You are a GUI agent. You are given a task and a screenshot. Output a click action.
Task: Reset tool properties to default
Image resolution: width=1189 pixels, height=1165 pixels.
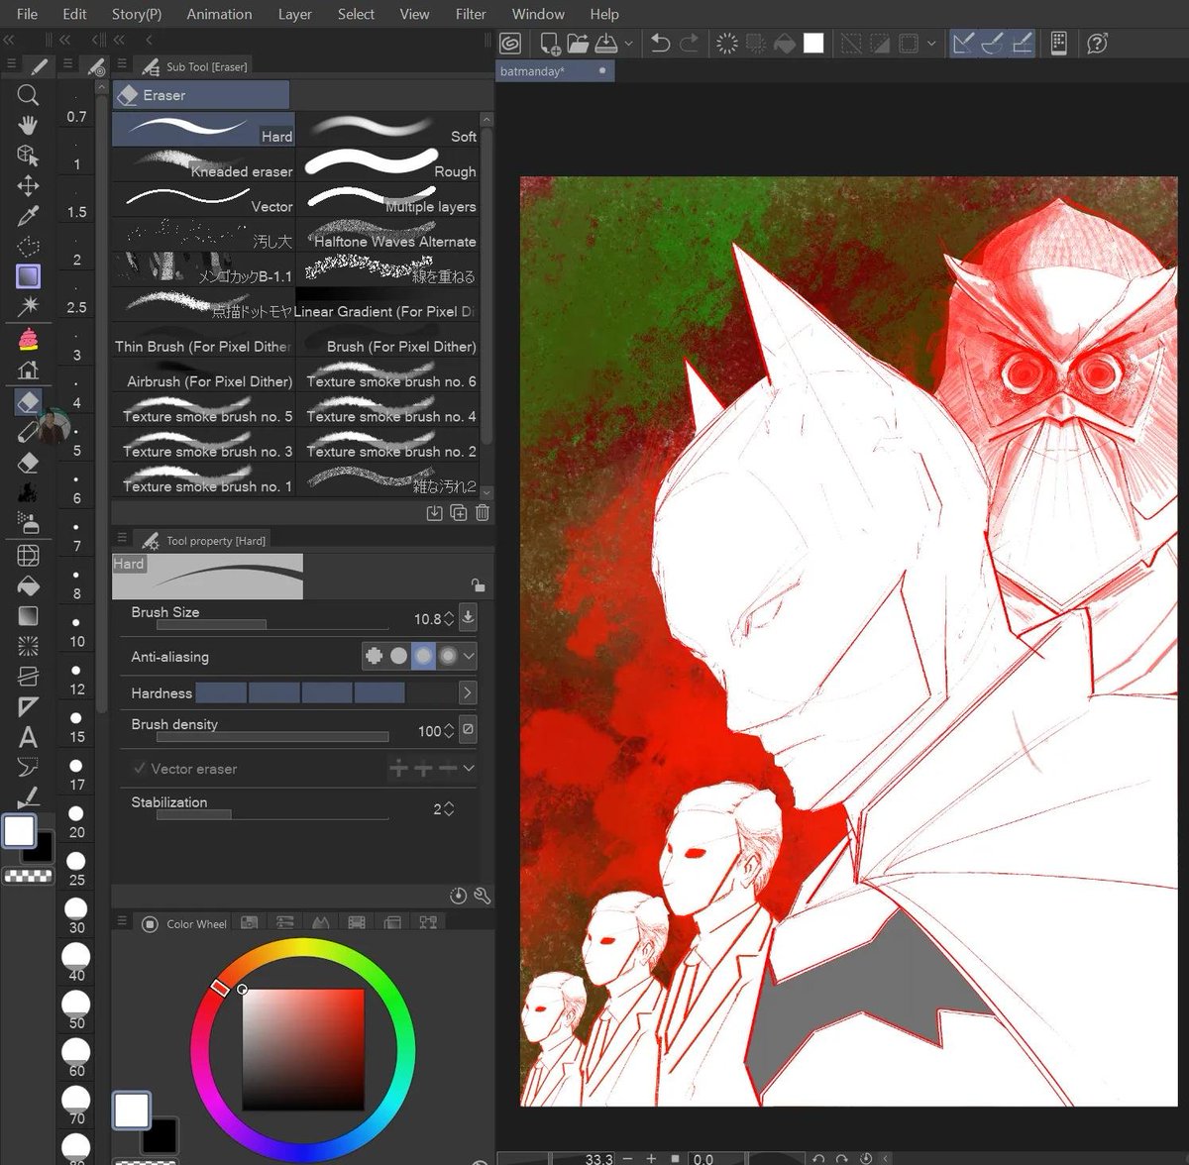tap(458, 896)
